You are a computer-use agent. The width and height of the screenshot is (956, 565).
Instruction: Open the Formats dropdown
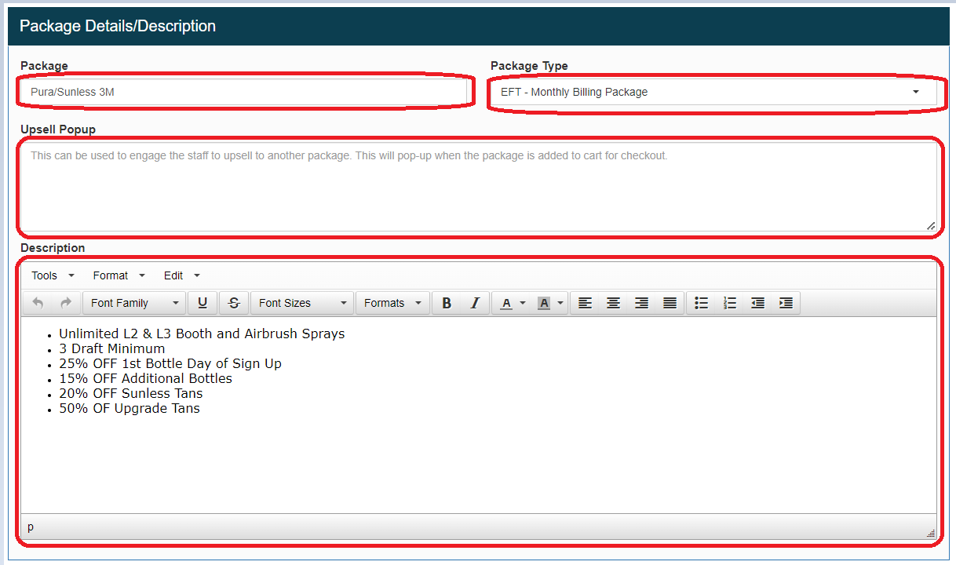click(392, 303)
